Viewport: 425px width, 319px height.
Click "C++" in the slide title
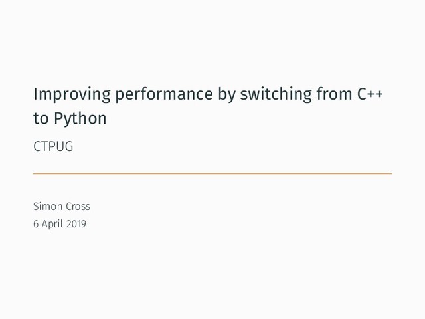[x=371, y=94]
